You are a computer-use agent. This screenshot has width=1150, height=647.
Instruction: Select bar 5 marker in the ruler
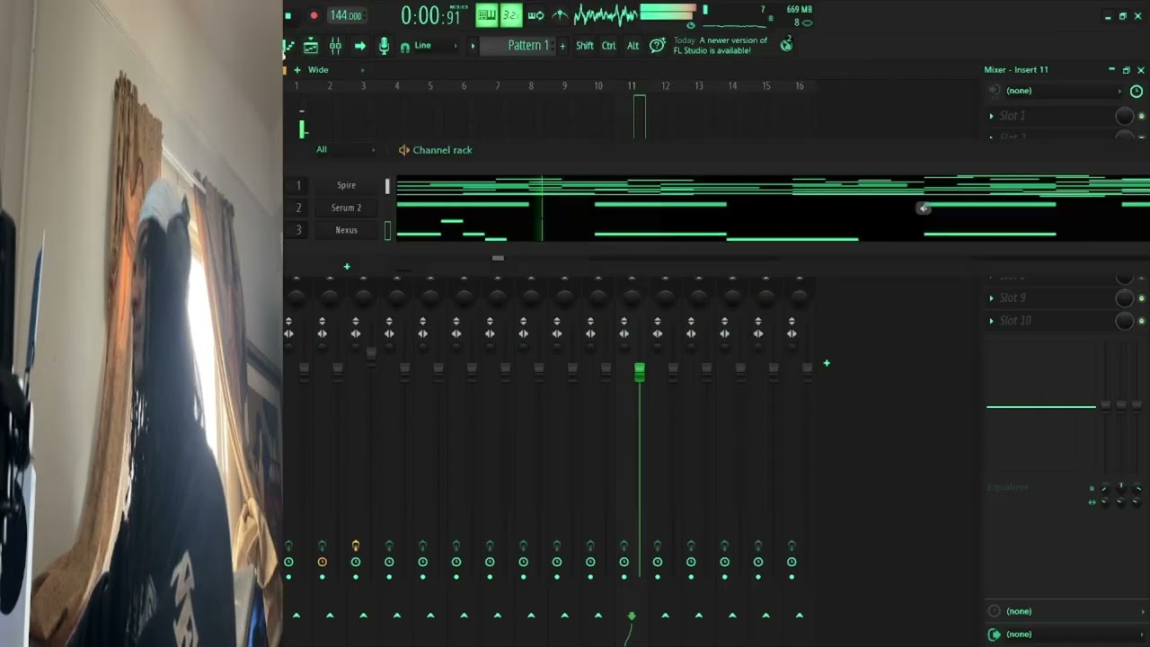pos(430,86)
